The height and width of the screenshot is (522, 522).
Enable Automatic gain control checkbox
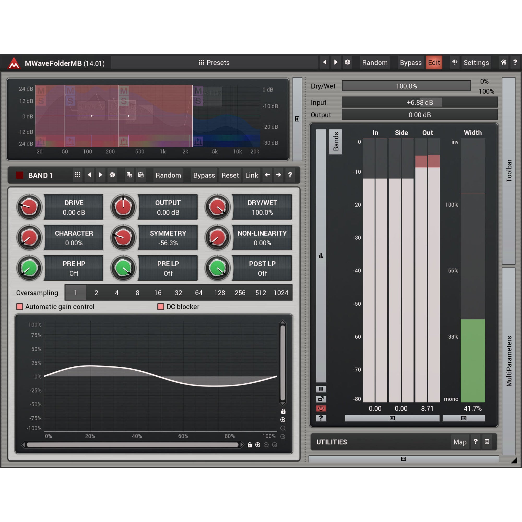20,307
